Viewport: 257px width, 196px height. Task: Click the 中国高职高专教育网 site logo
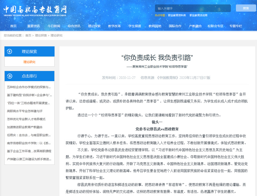[x=35, y=10]
